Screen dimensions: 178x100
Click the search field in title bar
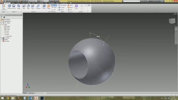tap(132, 1)
